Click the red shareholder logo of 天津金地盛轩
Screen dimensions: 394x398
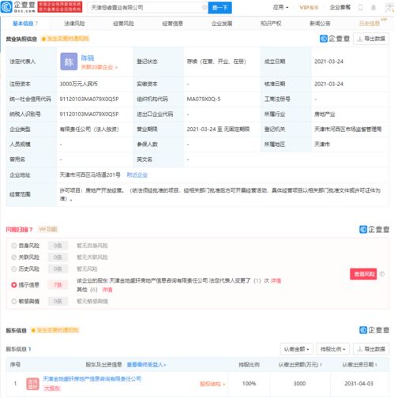point(32,384)
